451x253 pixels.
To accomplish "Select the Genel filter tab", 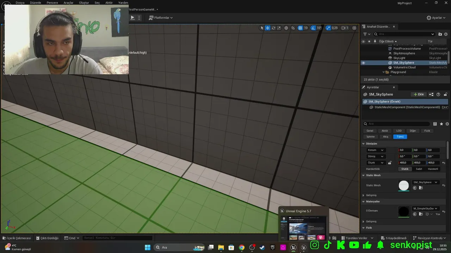I will pyautogui.click(x=370, y=131).
